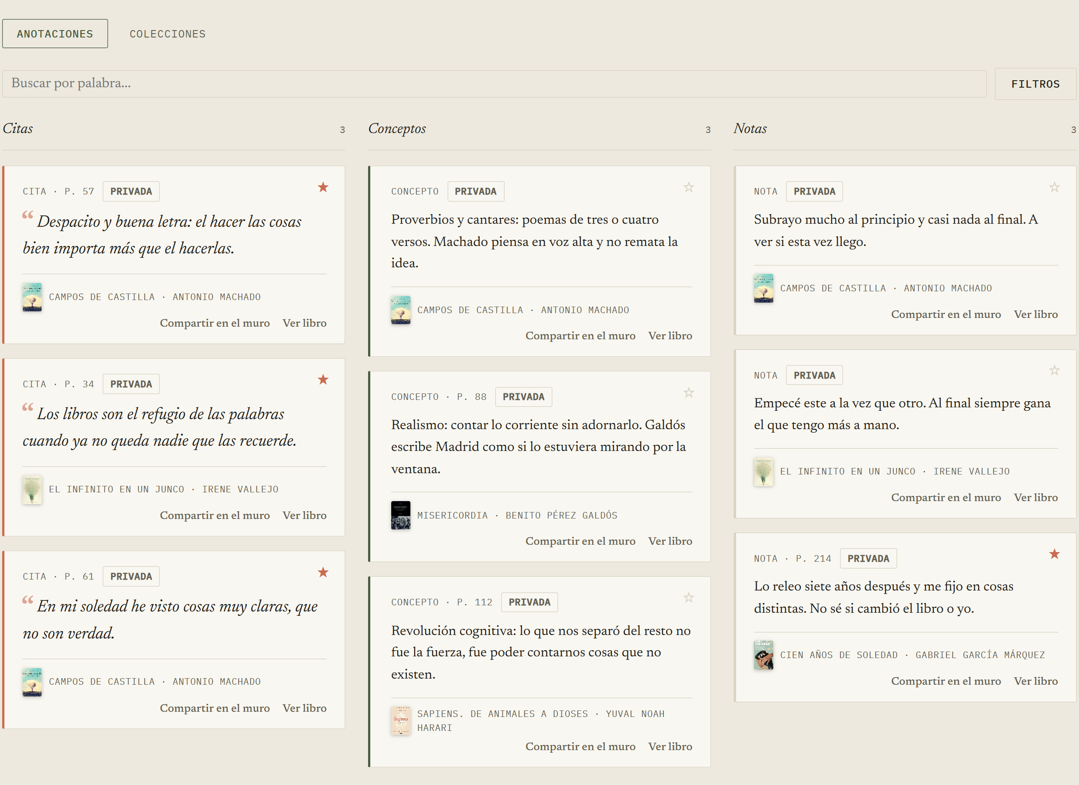Image resolution: width=1079 pixels, height=785 pixels.
Task: Unstar the note from page 214
Action: [1054, 554]
